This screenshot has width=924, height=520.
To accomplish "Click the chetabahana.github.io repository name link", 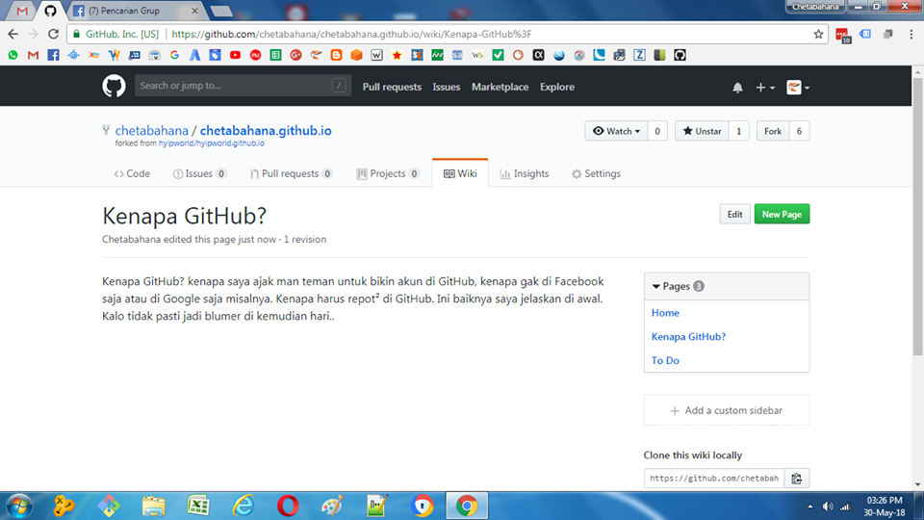I will (x=266, y=130).
